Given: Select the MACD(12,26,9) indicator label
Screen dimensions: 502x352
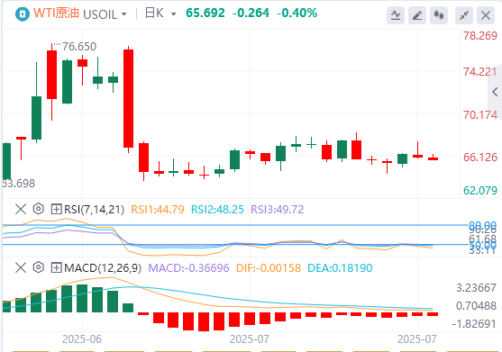Looking at the screenshot, I should point(103,267).
